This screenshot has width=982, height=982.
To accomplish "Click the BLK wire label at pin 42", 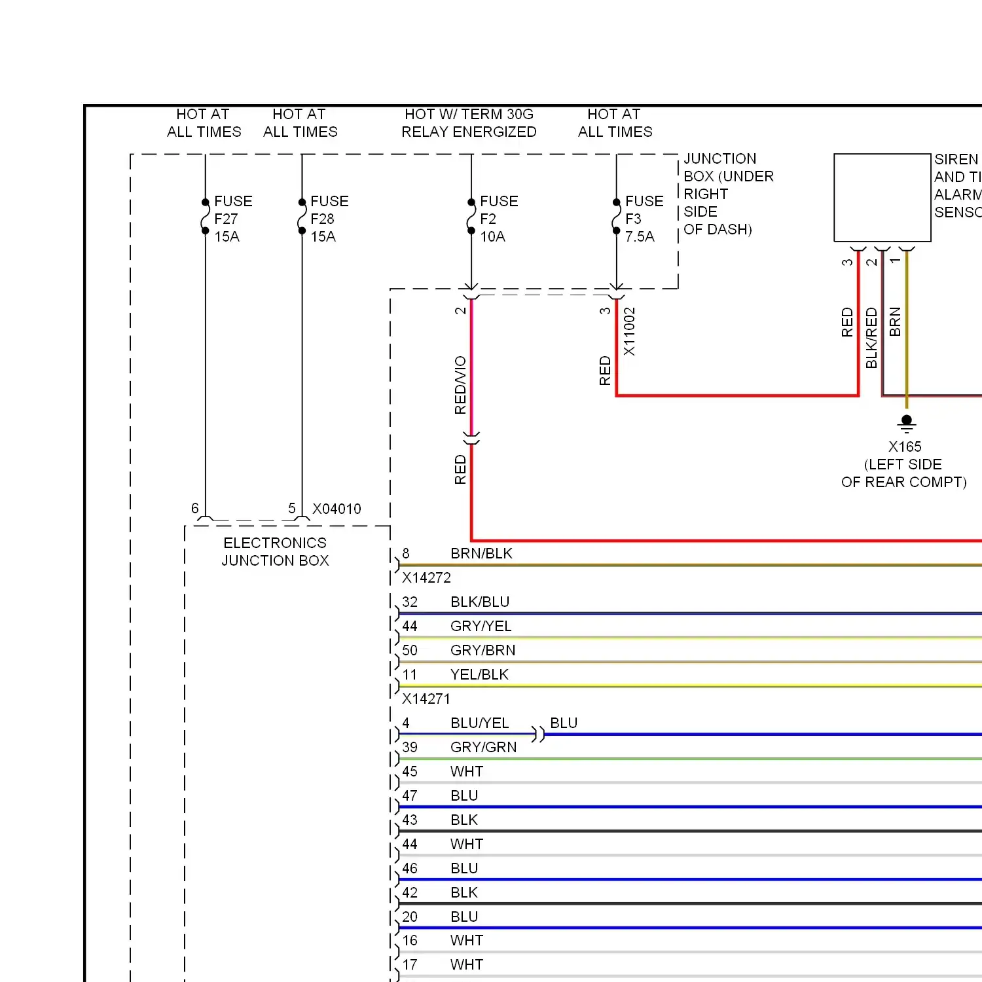I will click(x=464, y=892).
